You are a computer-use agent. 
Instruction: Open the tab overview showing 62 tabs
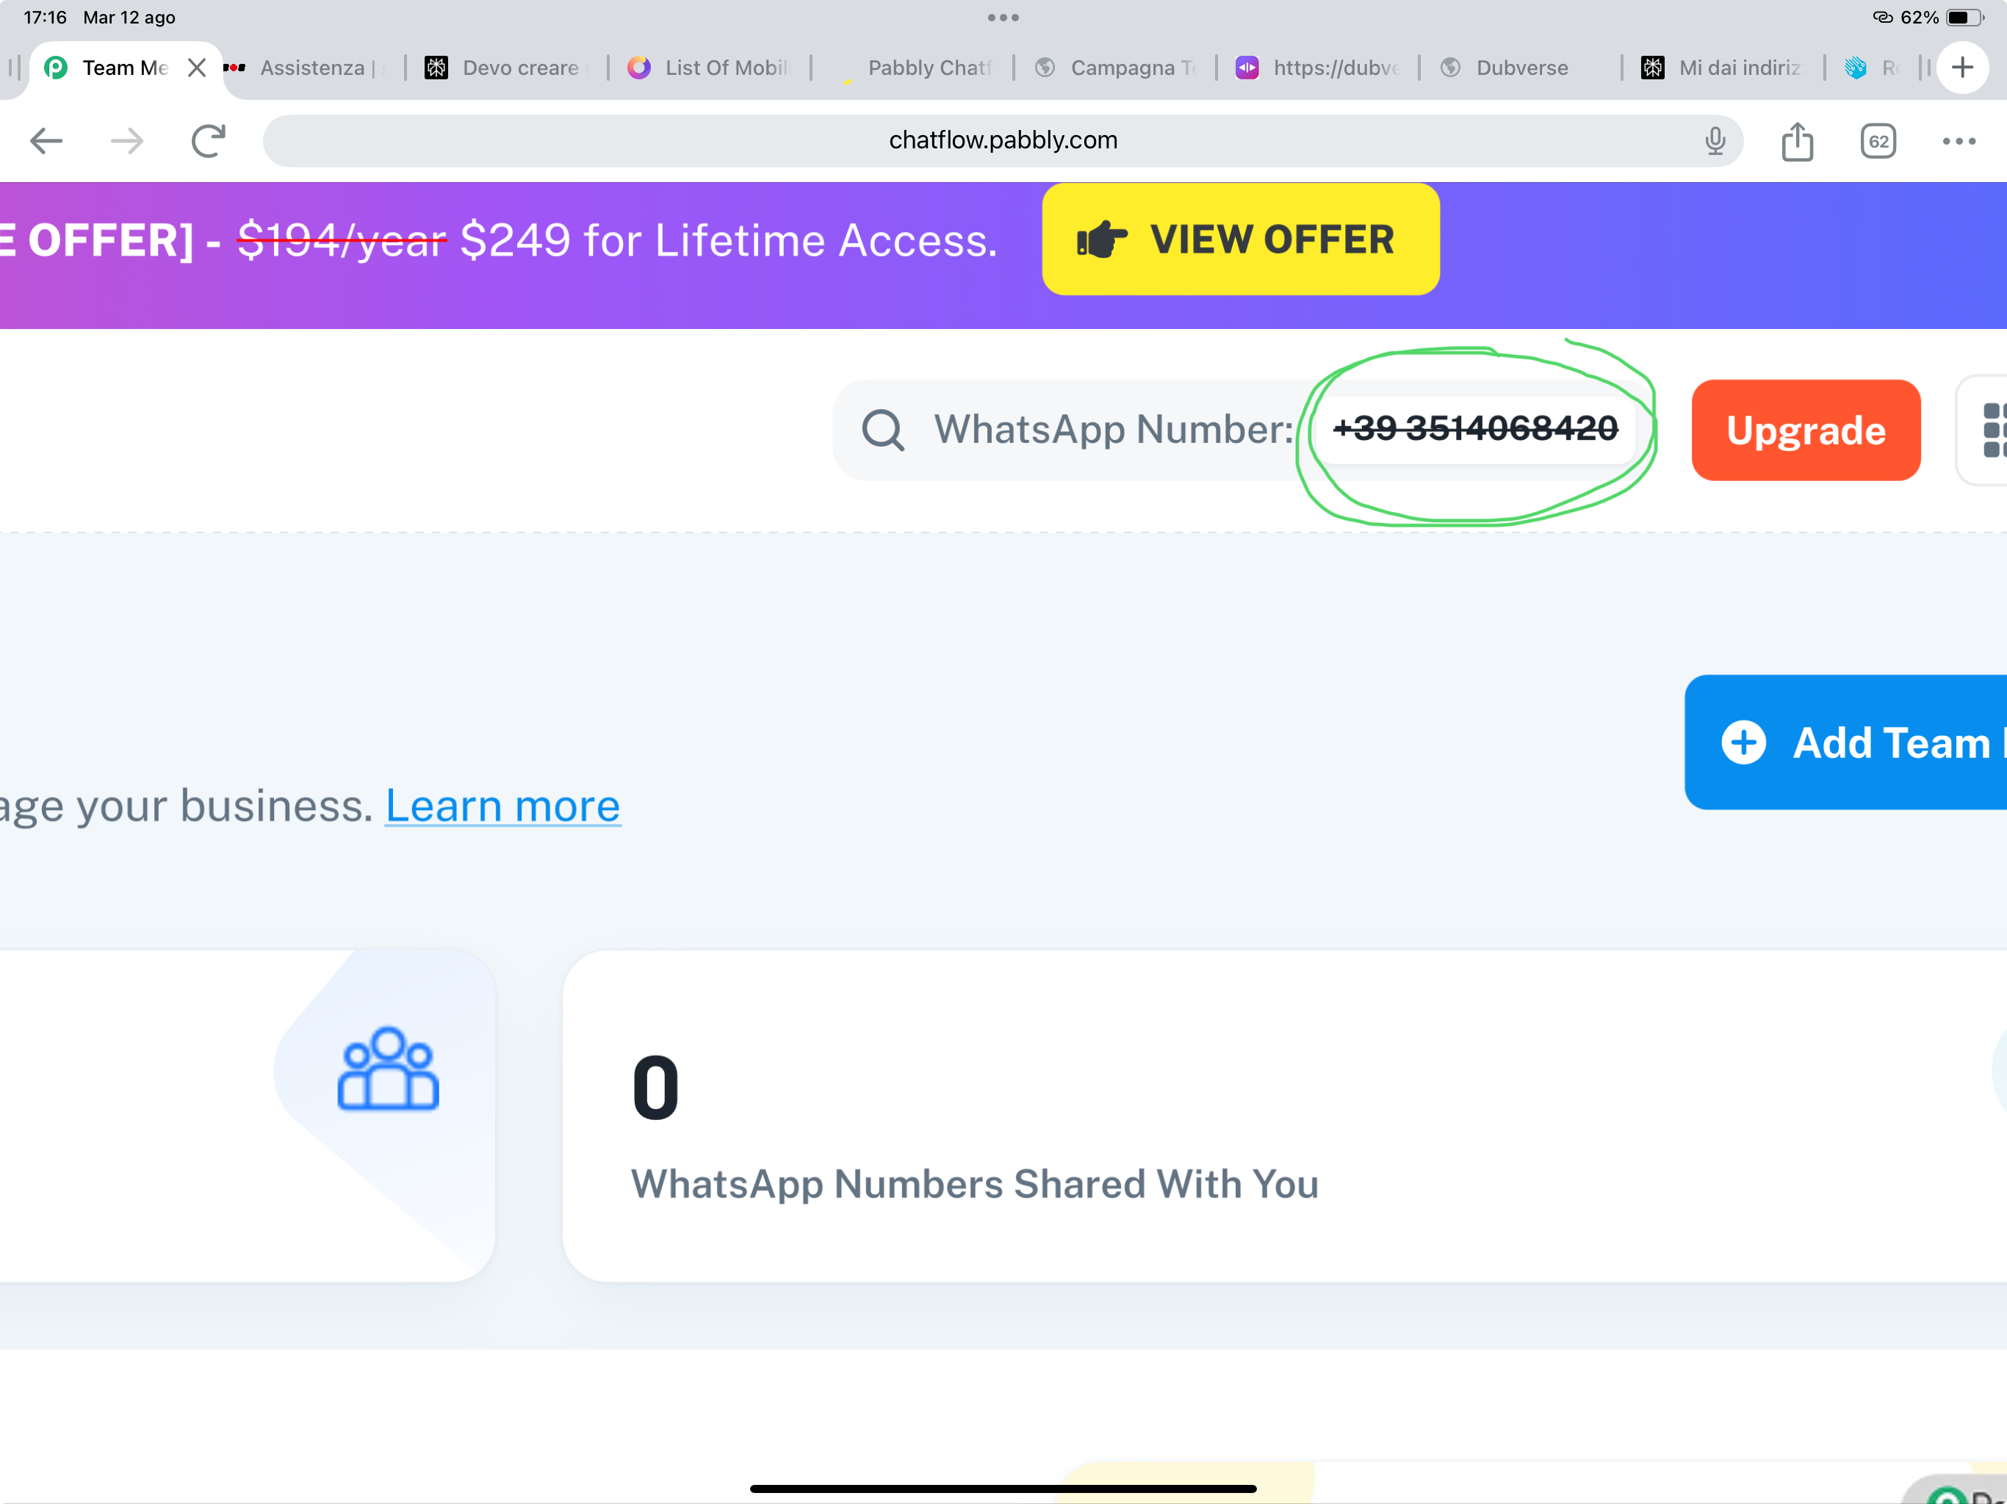pyautogui.click(x=1878, y=140)
